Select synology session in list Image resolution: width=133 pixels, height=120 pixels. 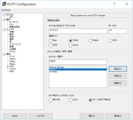(78, 72)
